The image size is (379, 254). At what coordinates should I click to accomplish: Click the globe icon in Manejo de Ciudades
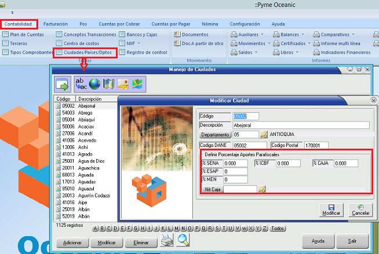(x=94, y=84)
